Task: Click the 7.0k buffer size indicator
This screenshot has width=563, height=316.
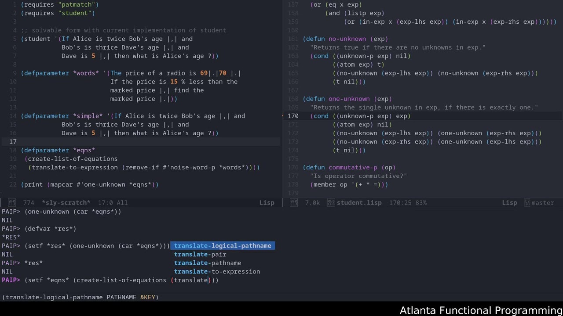Action: [x=312, y=203]
